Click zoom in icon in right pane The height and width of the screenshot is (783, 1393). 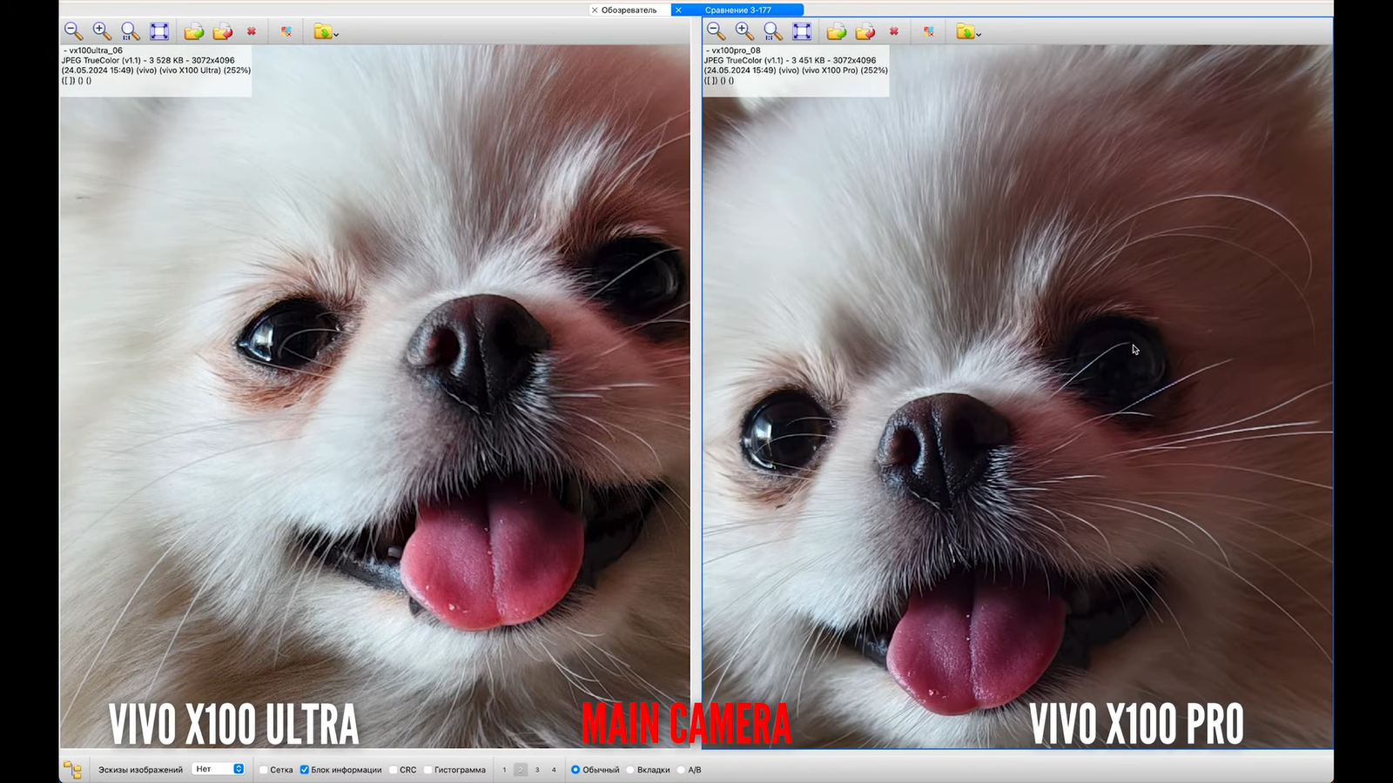click(744, 31)
